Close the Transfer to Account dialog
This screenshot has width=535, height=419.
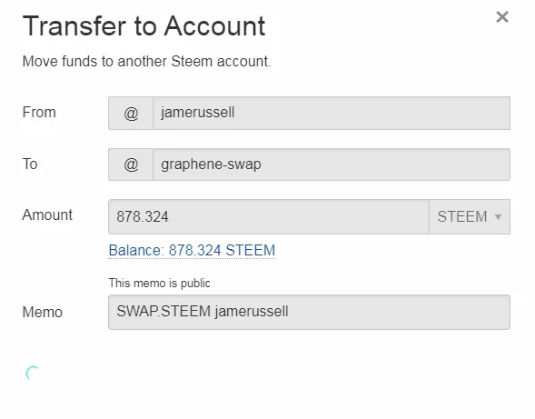click(502, 16)
